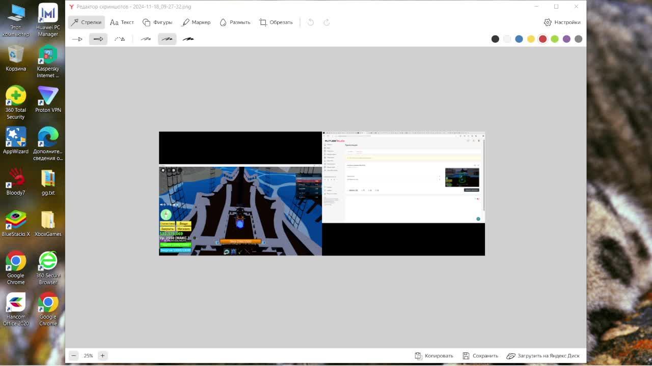The width and height of the screenshot is (652, 366).
Task: Select the Маркер tool
Action: tap(196, 22)
